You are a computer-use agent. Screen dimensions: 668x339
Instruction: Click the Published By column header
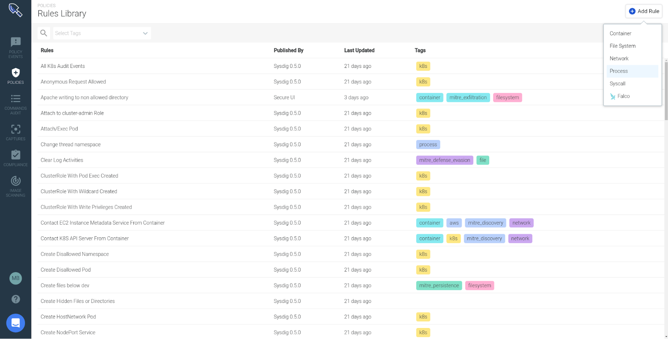[x=288, y=50]
